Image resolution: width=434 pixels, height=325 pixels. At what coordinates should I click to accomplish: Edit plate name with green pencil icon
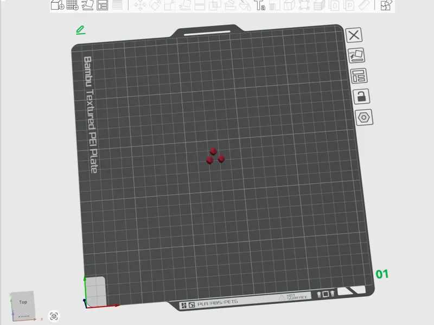point(80,30)
